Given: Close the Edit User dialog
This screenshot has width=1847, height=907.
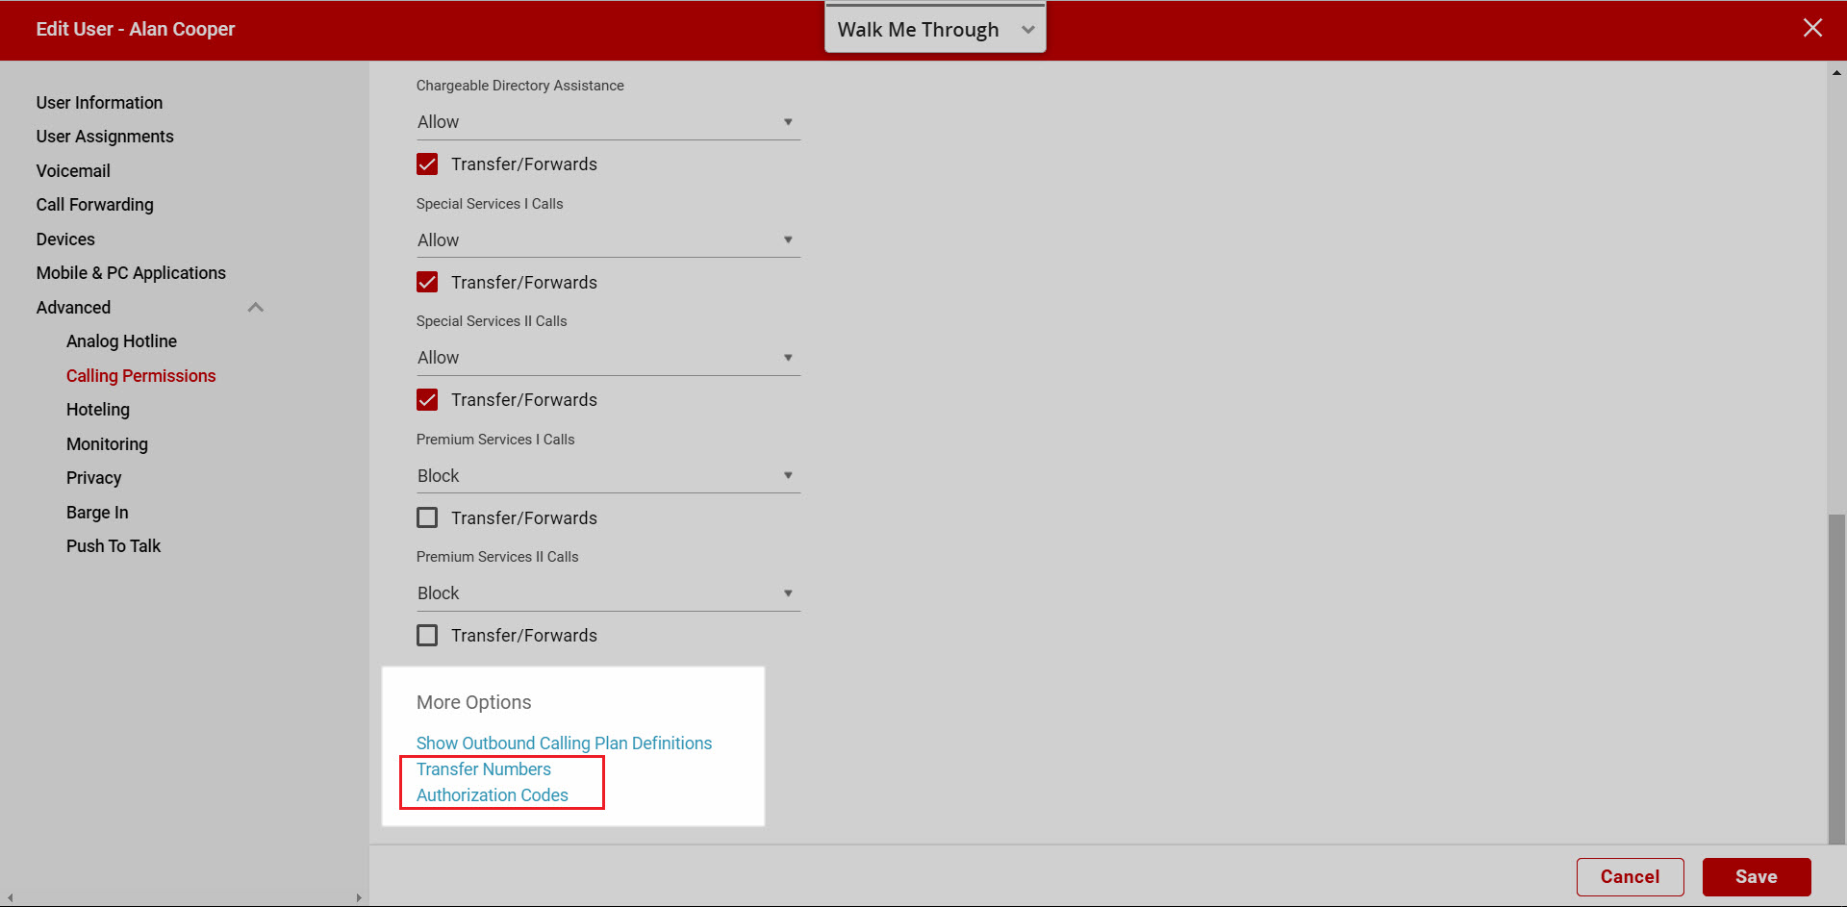Looking at the screenshot, I should [1812, 28].
